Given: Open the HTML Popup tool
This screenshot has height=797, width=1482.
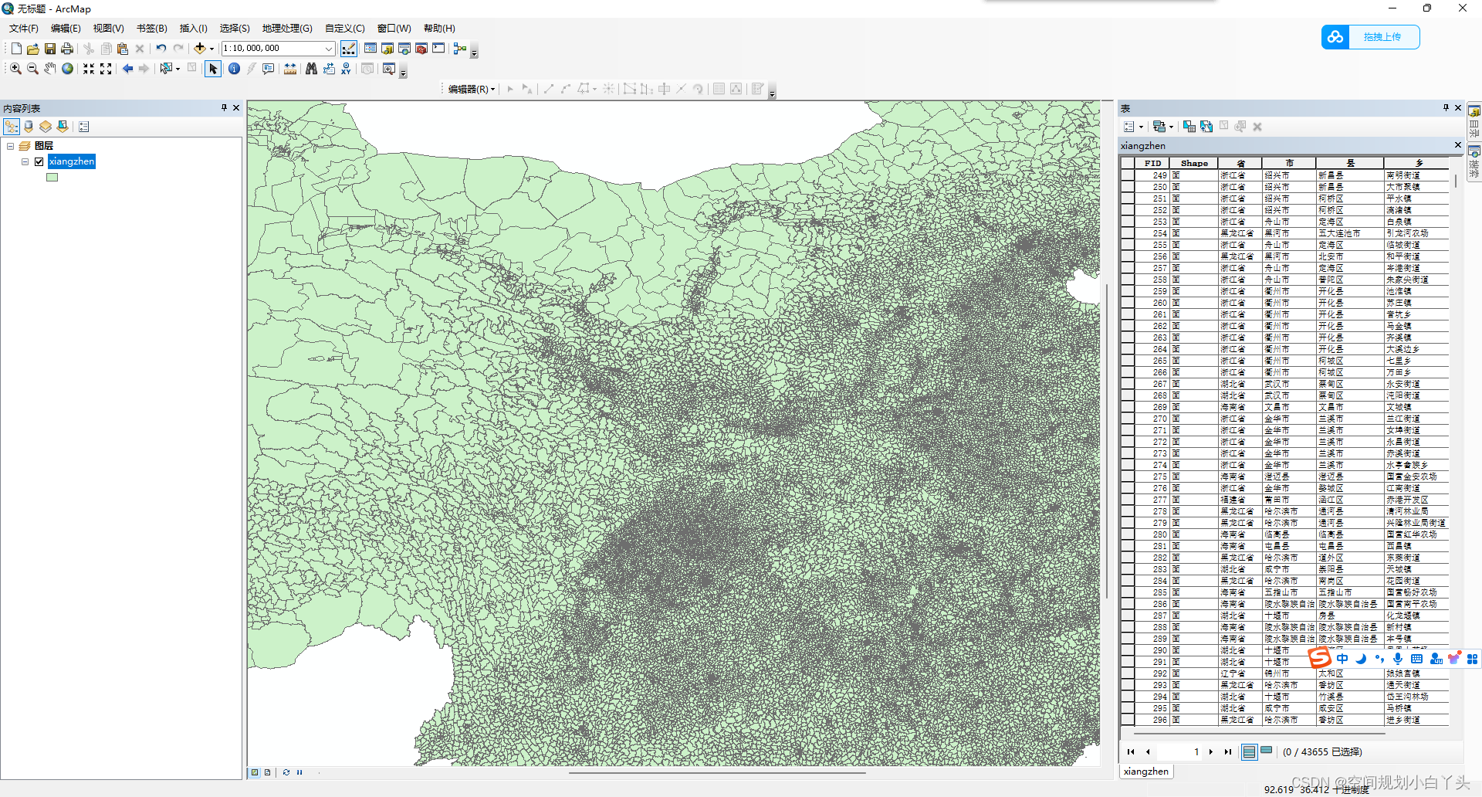Looking at the screenshot, I should [269, 69].
